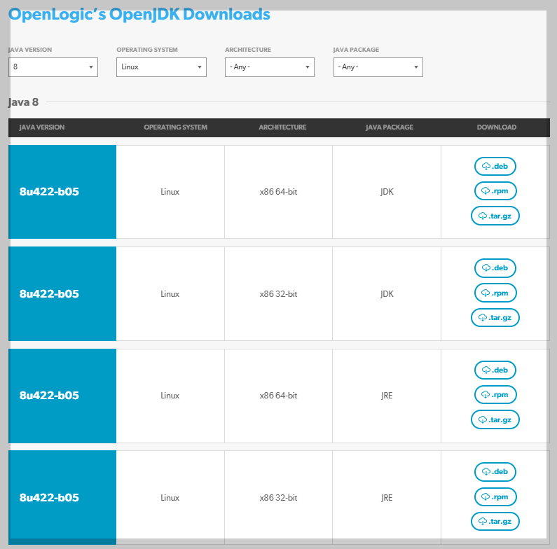
Task: Click JRE cell in the x86 64-bit row
Action: [387, 396]
